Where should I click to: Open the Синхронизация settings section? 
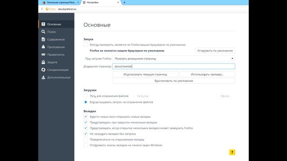coord(57,70)
